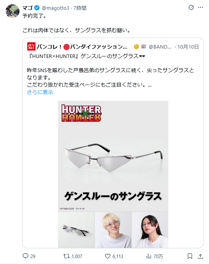Click the retweet icon showing 1,007
The width and height of the screenshot is (209, 264).
tap(66, 256)
